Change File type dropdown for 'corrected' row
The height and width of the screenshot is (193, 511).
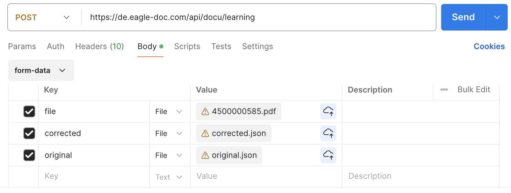pyautogui.click(x=169, y=133)
